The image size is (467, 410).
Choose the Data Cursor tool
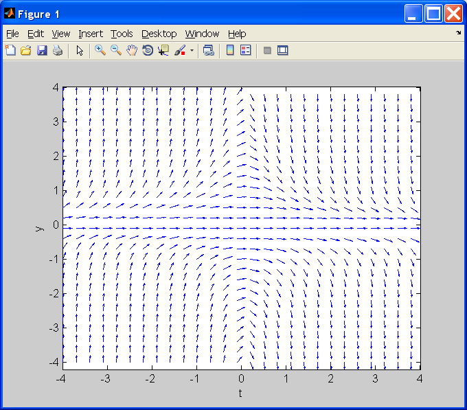(163, 50)
